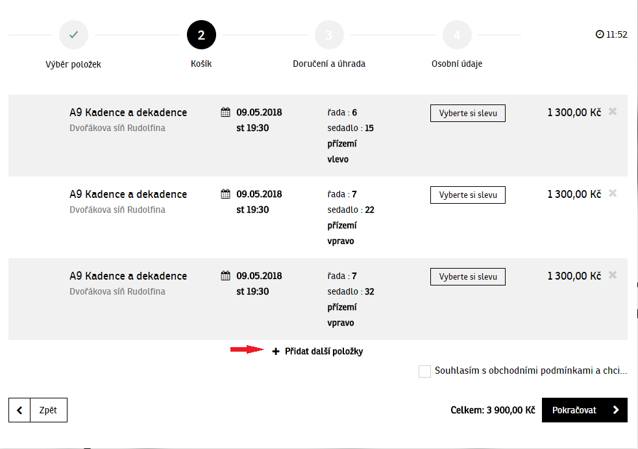Select step 3 'Doručení a úhrada'
This screenshot has height=449, width=638.
coord(329,34)
